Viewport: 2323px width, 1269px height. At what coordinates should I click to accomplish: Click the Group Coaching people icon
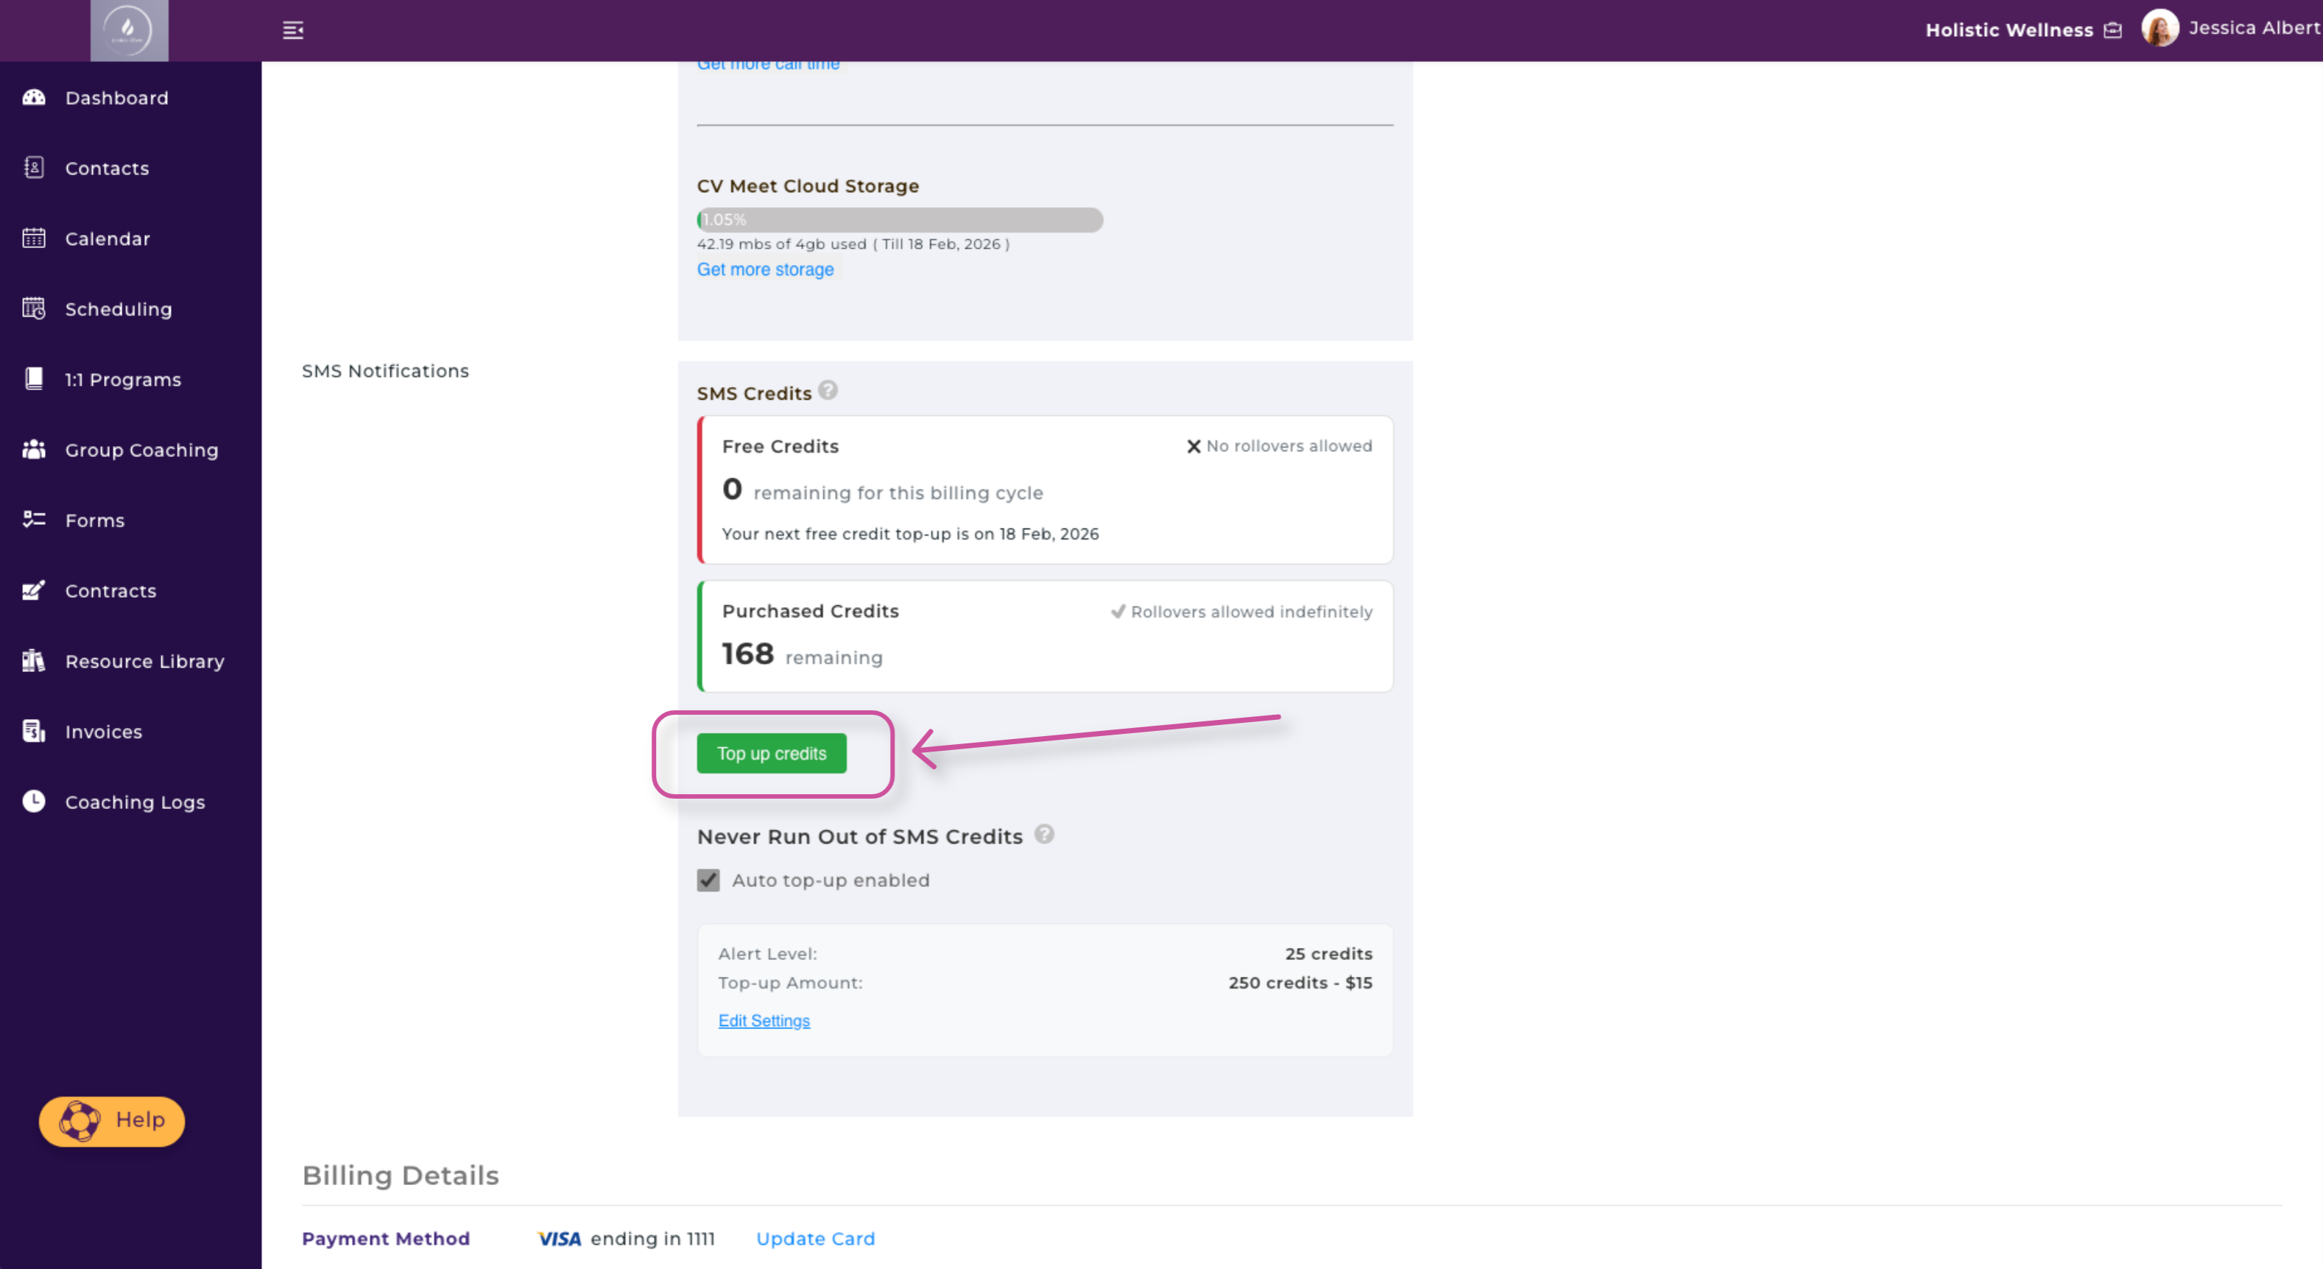pos(35,450)
